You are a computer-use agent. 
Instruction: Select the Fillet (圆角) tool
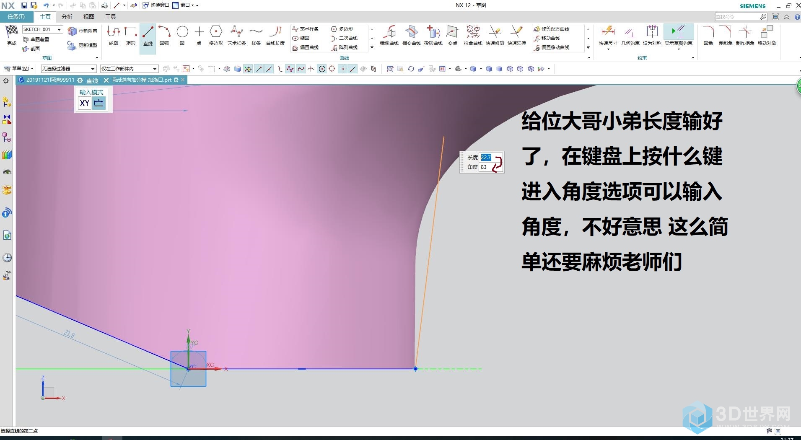708,35
